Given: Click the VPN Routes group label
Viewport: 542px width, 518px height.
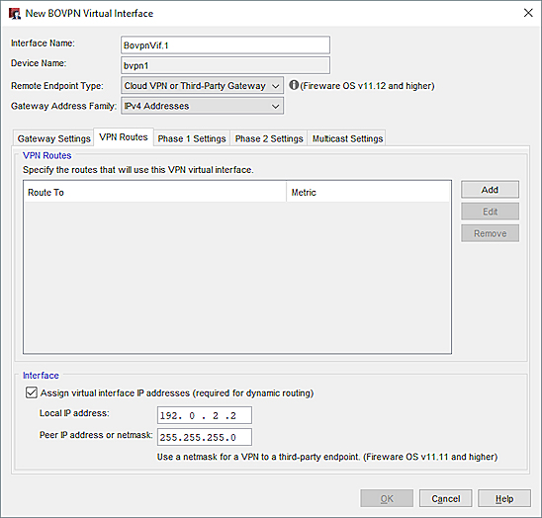Looking at the screenshot, I should tap(47, 155).
